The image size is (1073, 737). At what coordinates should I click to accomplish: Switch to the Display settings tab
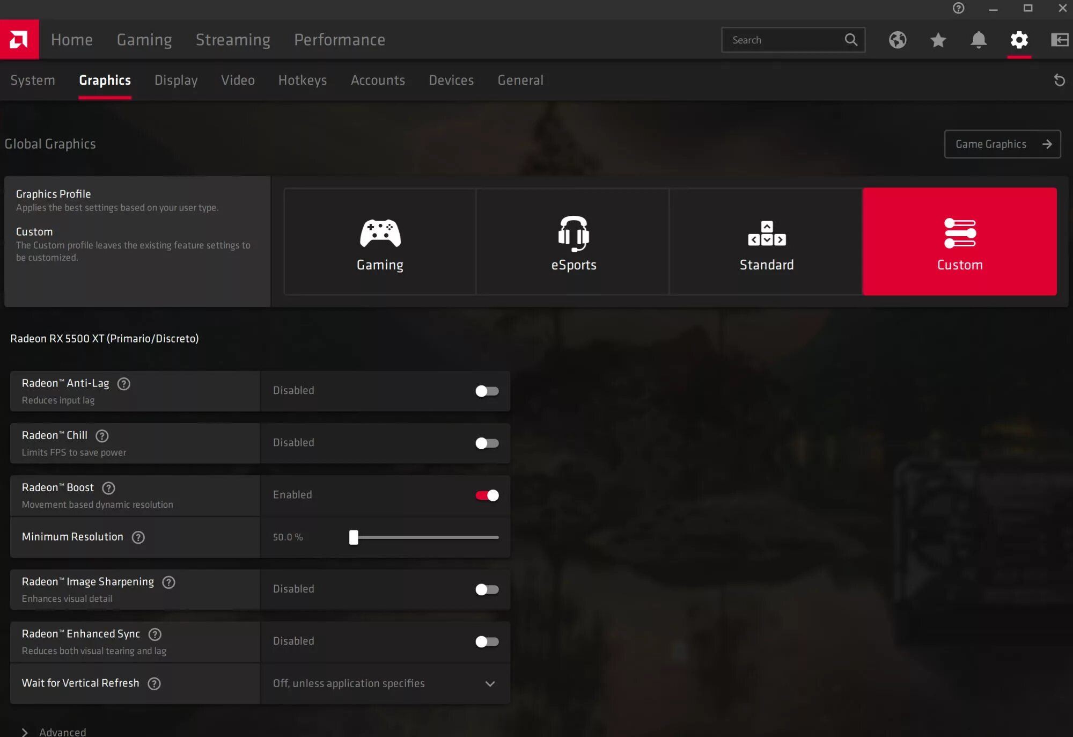(175, 80)
